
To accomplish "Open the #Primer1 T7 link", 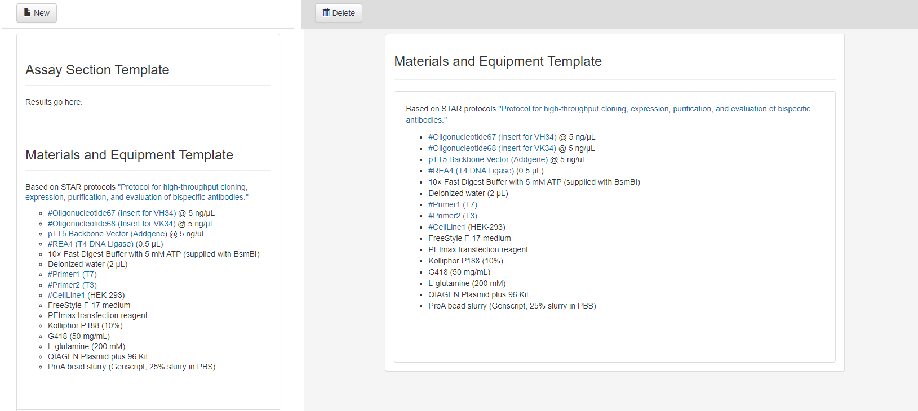I will pyautogui.click(x=453, y=204).
